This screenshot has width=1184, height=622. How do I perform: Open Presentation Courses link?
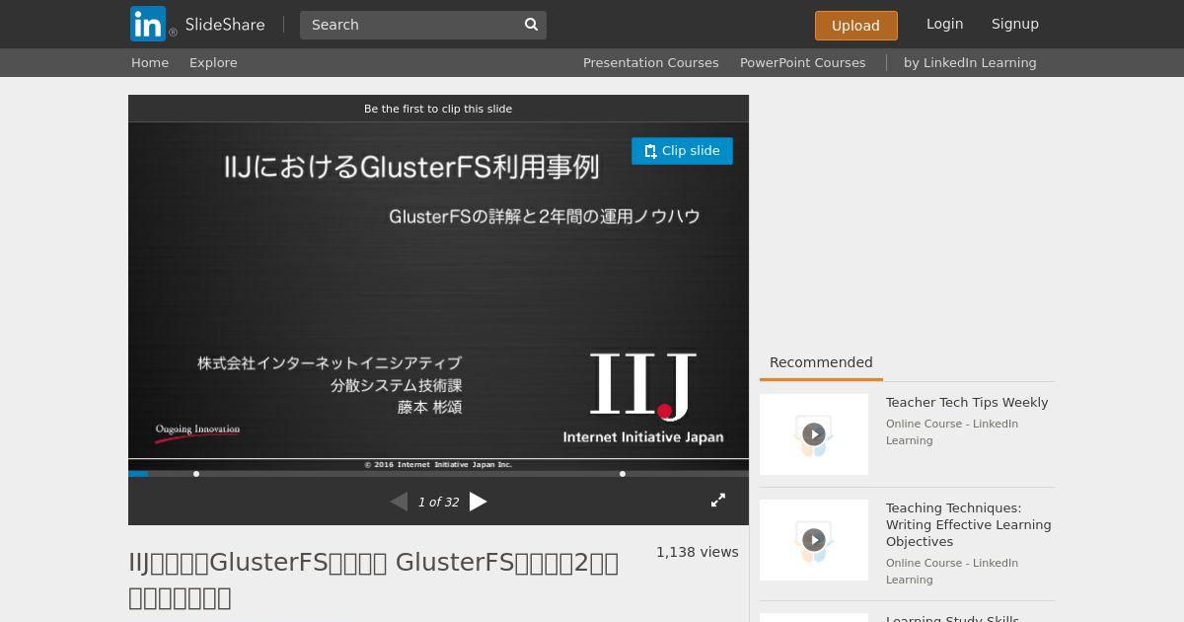pyautogui.click(x=650, y=62)
